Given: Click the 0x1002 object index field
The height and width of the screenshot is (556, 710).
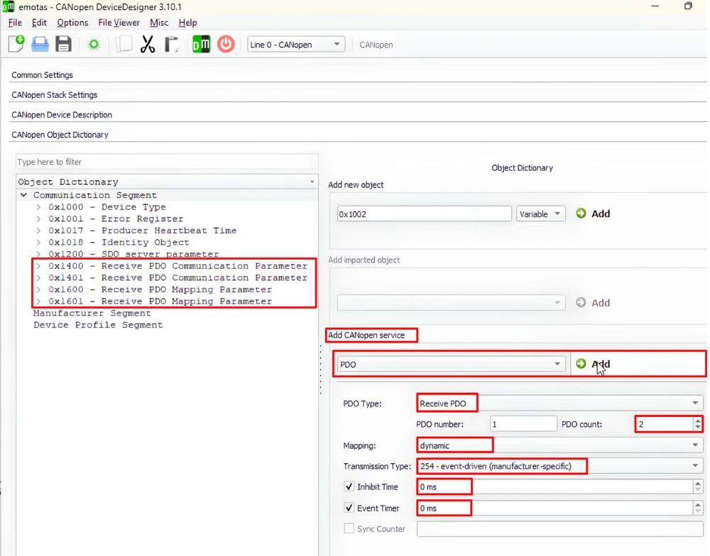Looking at the screenshot, I should pyautogui.click(x=425, y=214).
